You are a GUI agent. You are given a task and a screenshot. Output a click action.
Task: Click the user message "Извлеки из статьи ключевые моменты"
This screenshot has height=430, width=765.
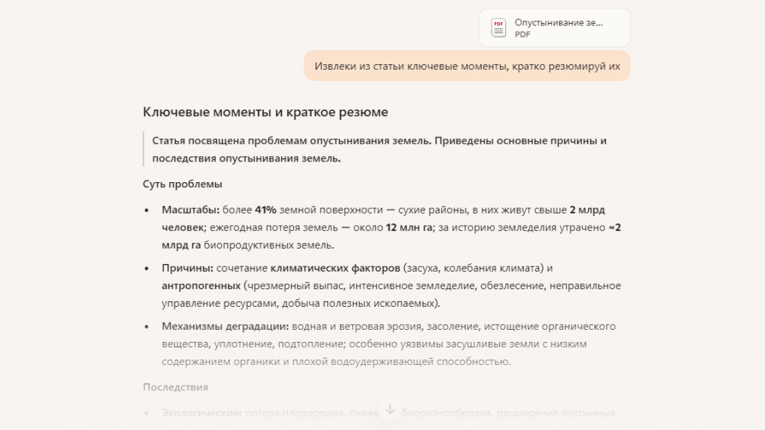coord(467,66)
